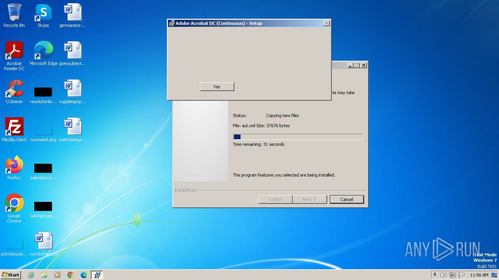
Task: Click the disabled Next button
Action: point(310,199)
